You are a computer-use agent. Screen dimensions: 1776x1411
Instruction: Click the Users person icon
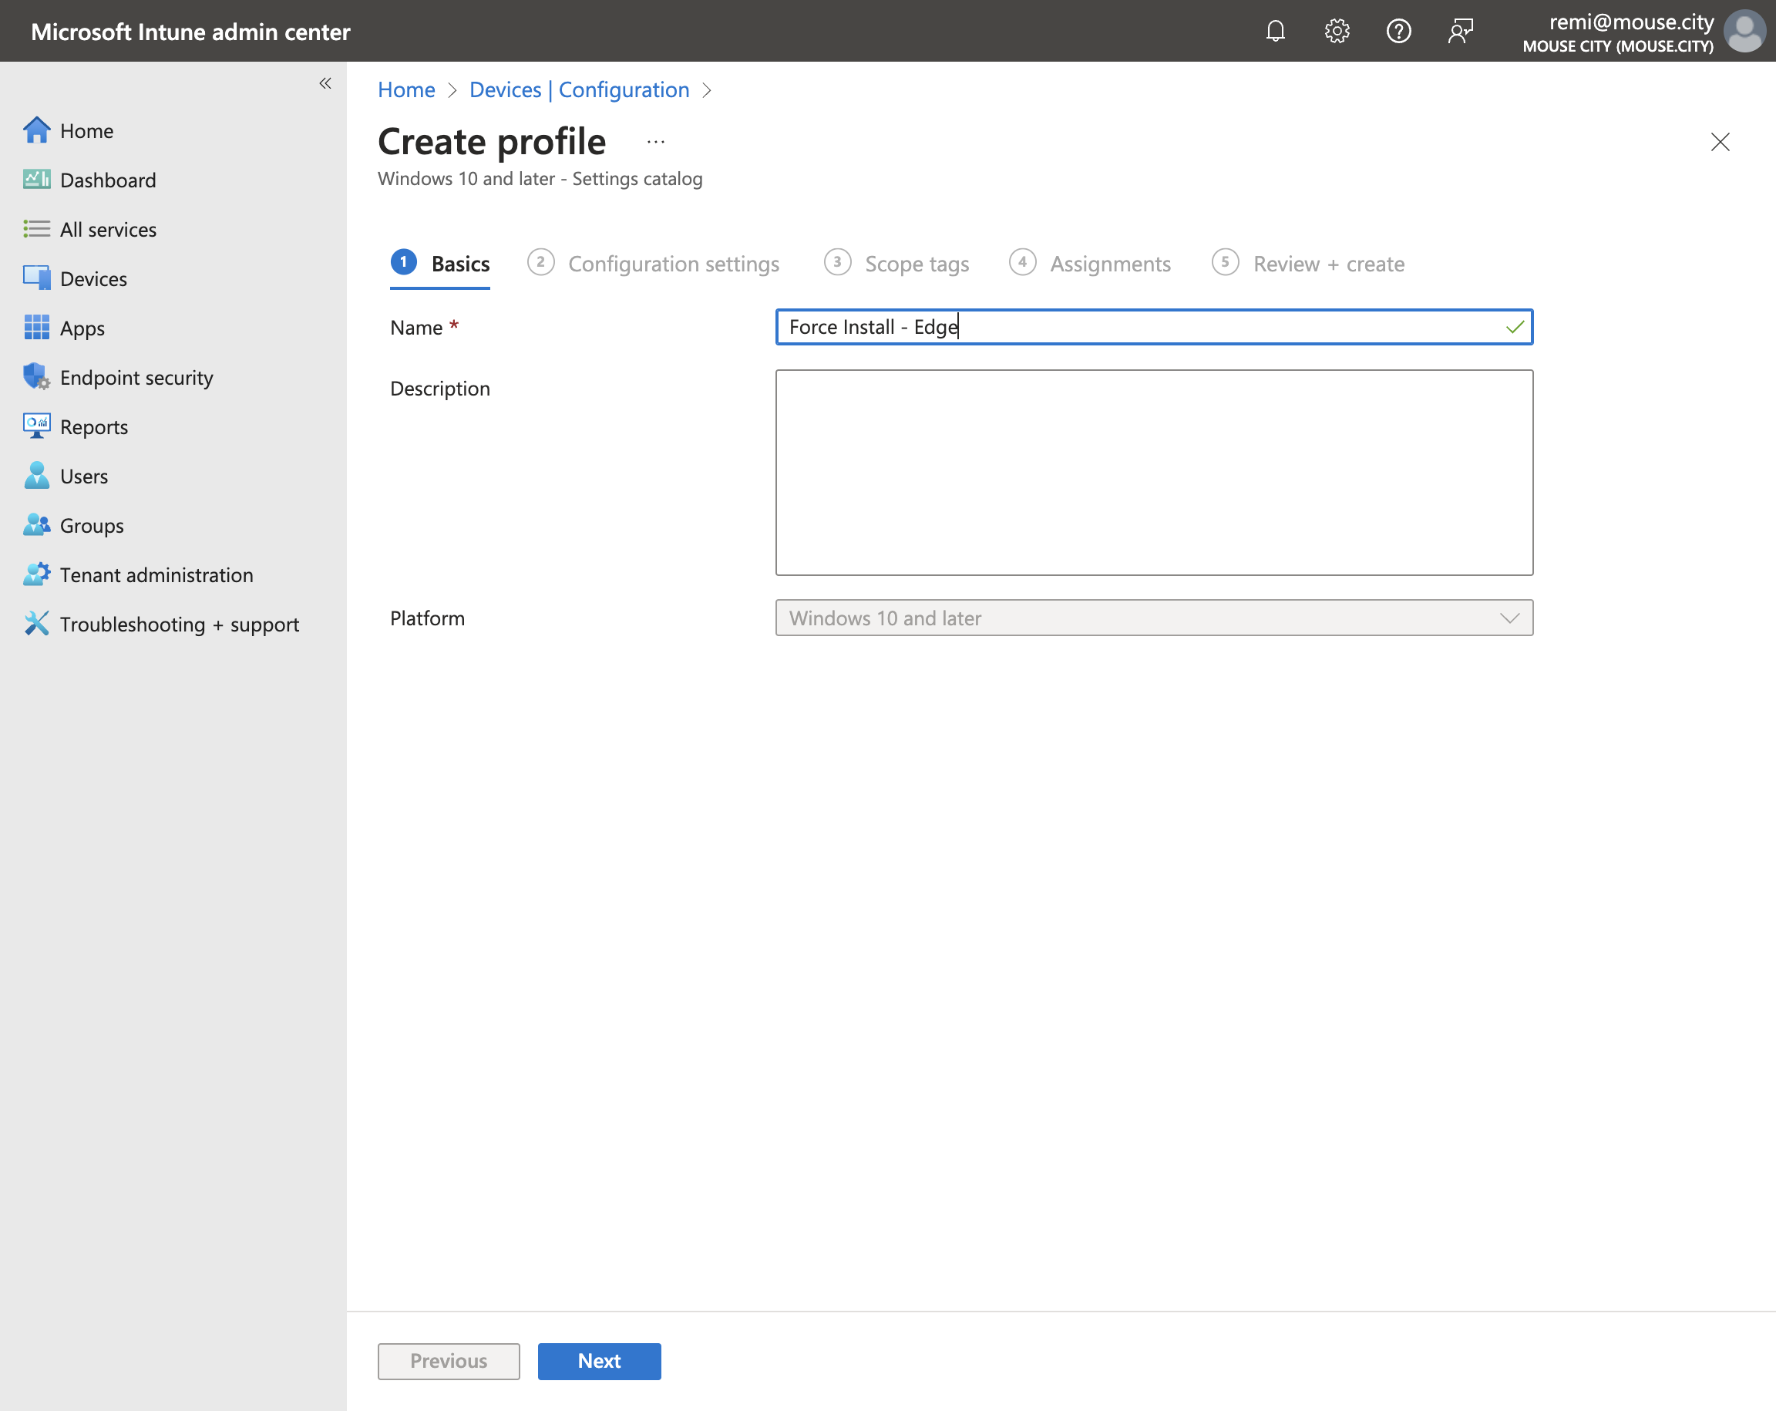pyautogui.click(x=36, y=476)
